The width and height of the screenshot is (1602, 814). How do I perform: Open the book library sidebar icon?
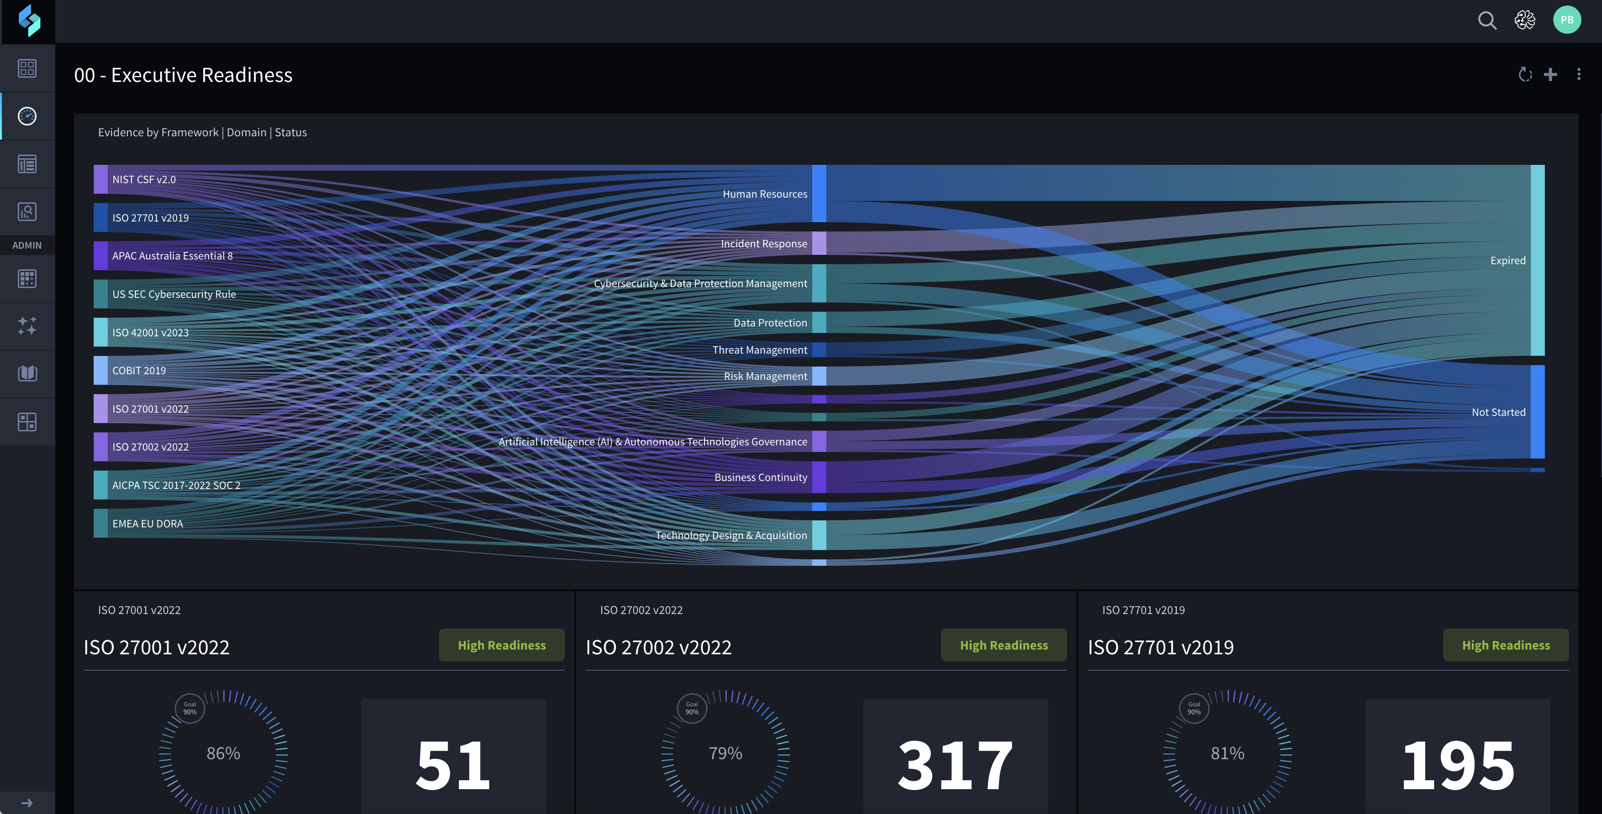click(27, 374)
